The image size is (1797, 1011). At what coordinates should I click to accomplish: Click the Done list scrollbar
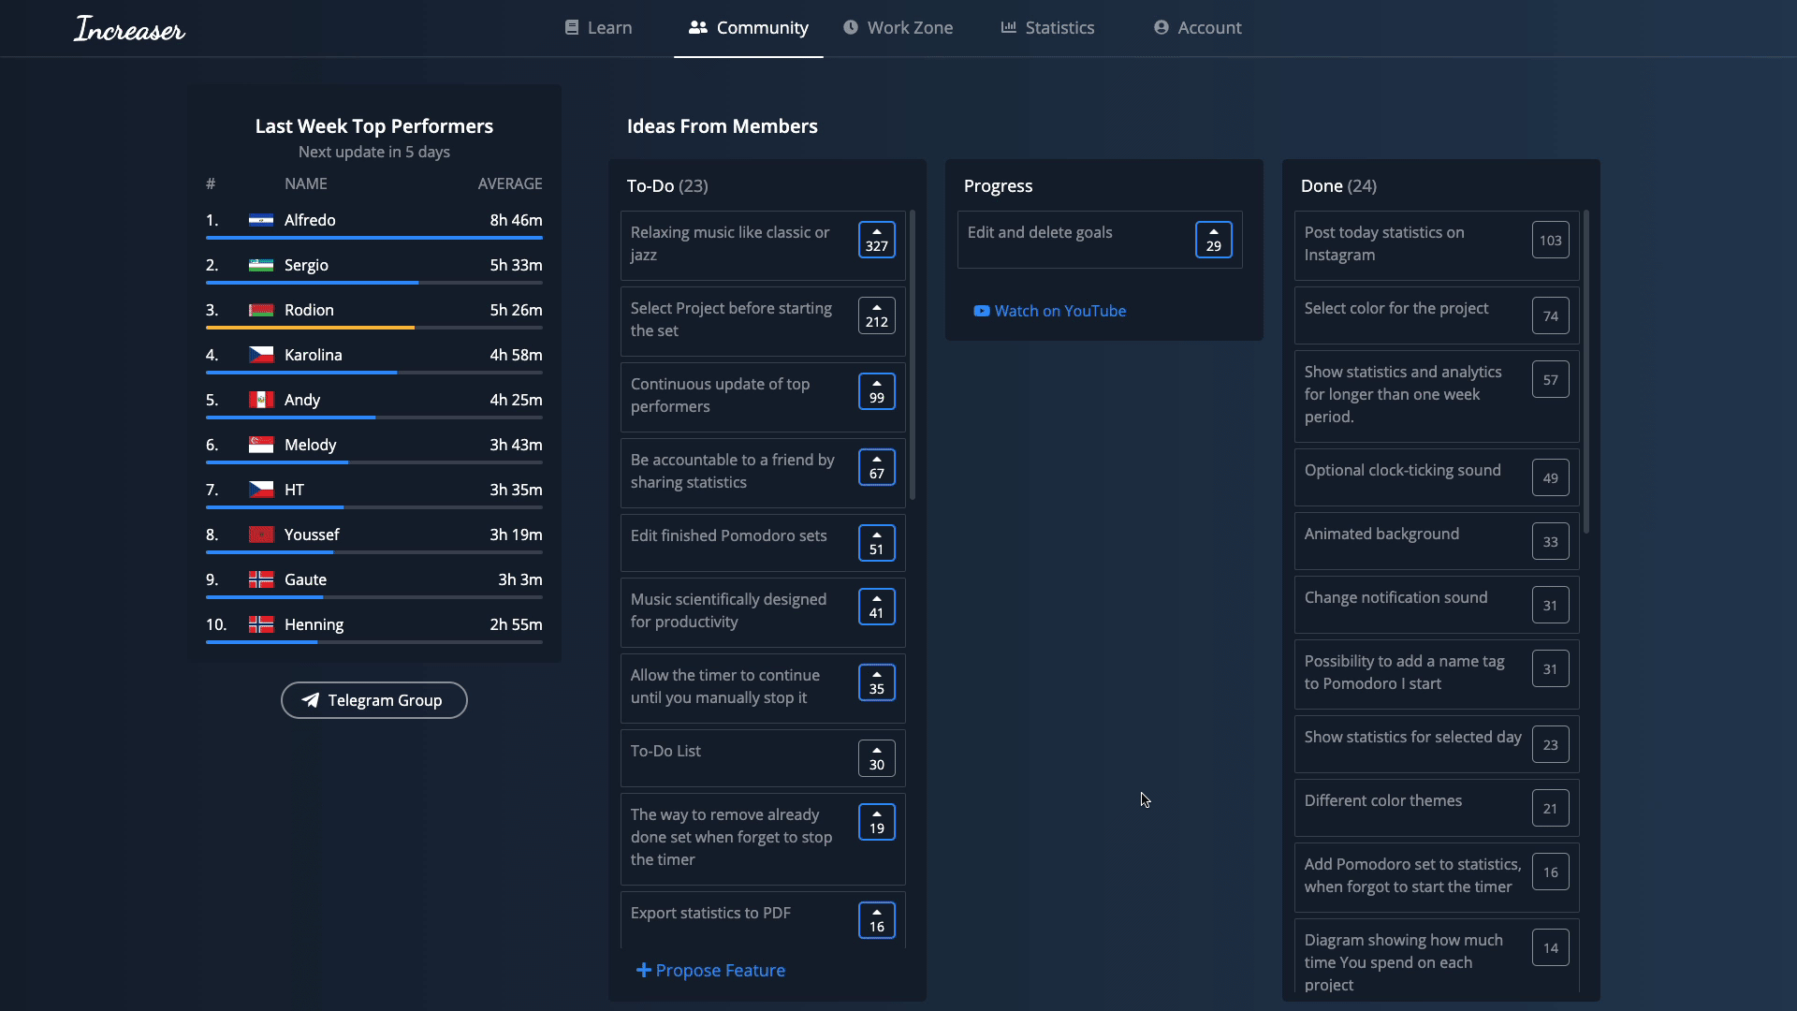click(1586, 373)
